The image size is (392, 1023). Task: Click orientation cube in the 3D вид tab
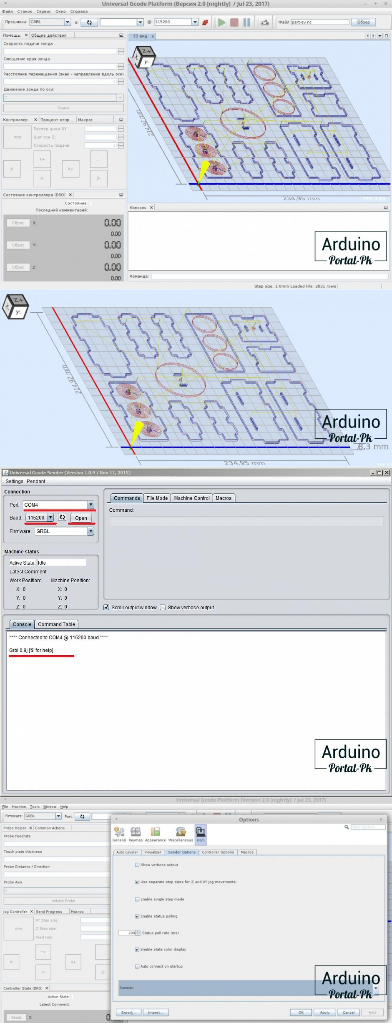click(x=144, y=57)
